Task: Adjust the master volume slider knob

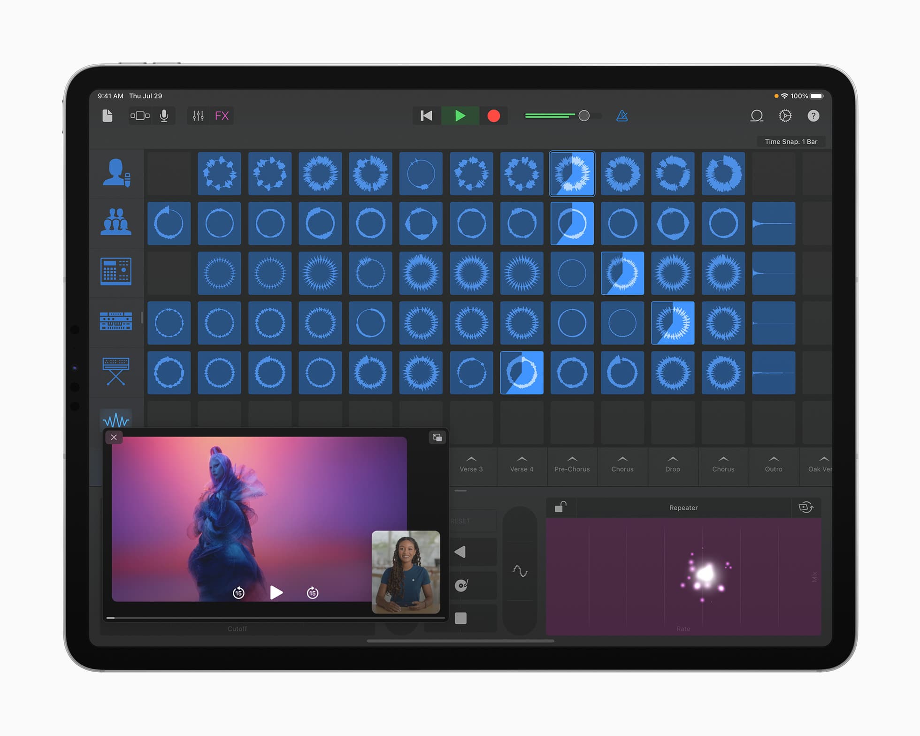Action: [x=584, y=115]
